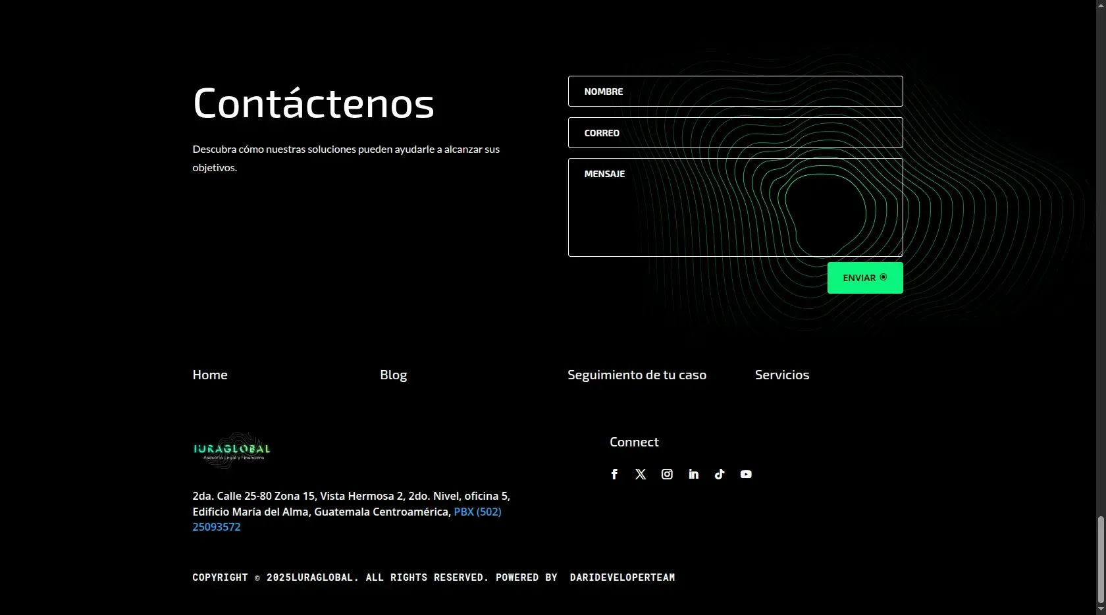Focus the NOMBRE input field

pos(735,92)
